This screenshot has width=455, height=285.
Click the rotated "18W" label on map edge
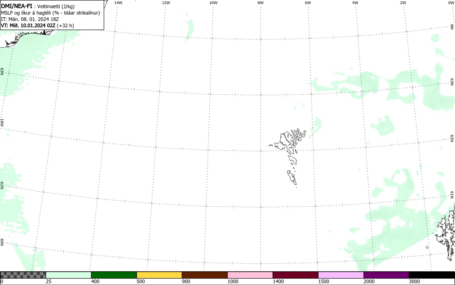click(x=2, y=122)
